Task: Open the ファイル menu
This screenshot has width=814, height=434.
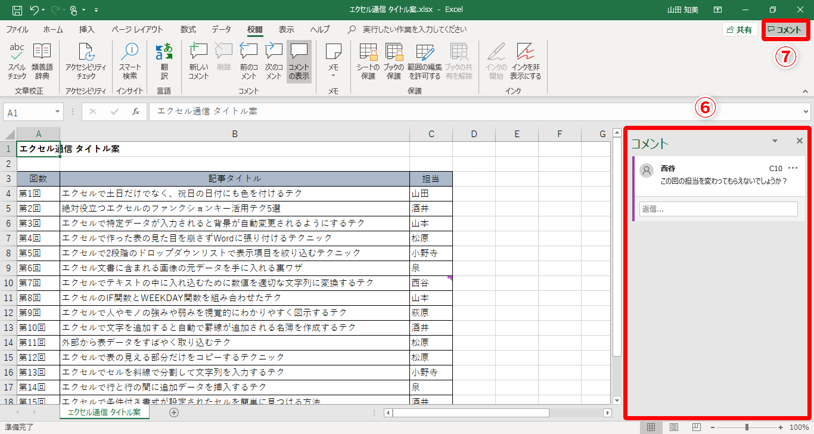Action: (x=17, y=29)
